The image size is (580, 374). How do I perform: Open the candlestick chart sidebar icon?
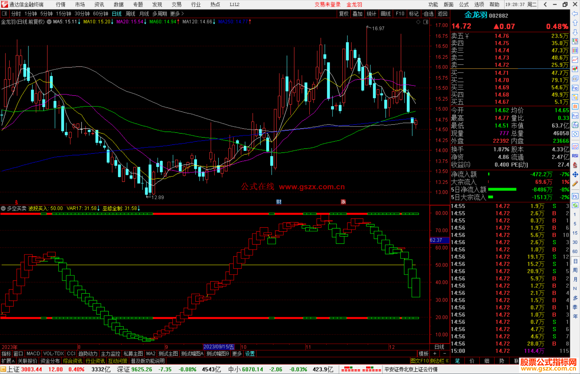[575, 69]
